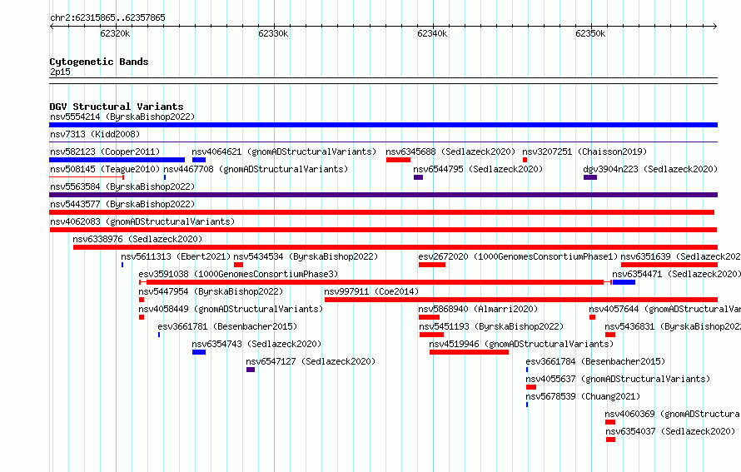Select the purple bar under nsv6547127
Screen dimensions: 741x472
point(251,370)
